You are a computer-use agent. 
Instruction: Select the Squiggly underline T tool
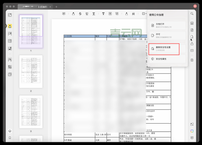coord(94,14)
